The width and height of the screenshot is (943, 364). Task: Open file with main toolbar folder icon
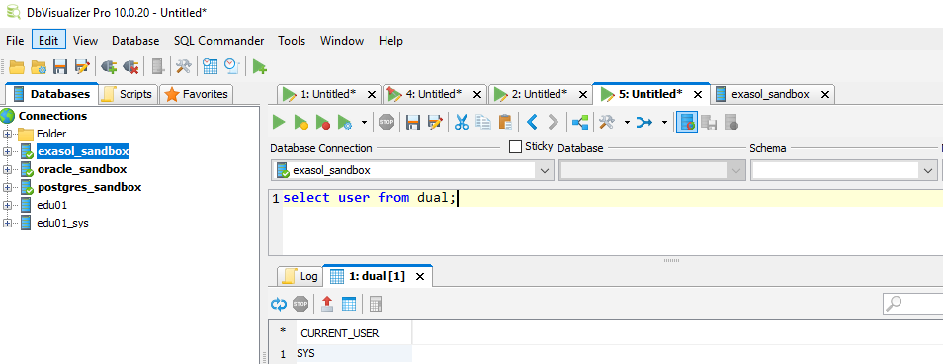[16, 67]
